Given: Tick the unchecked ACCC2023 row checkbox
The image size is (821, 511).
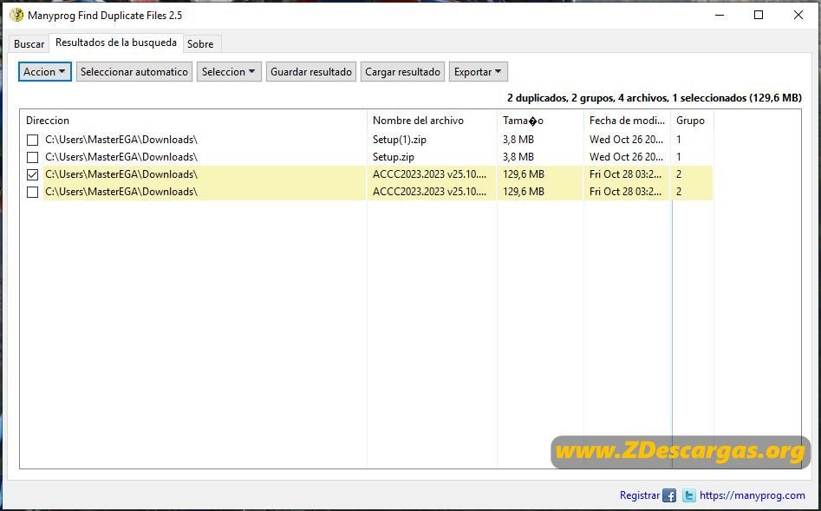Looking at the screenshot, I should (32, 192).
